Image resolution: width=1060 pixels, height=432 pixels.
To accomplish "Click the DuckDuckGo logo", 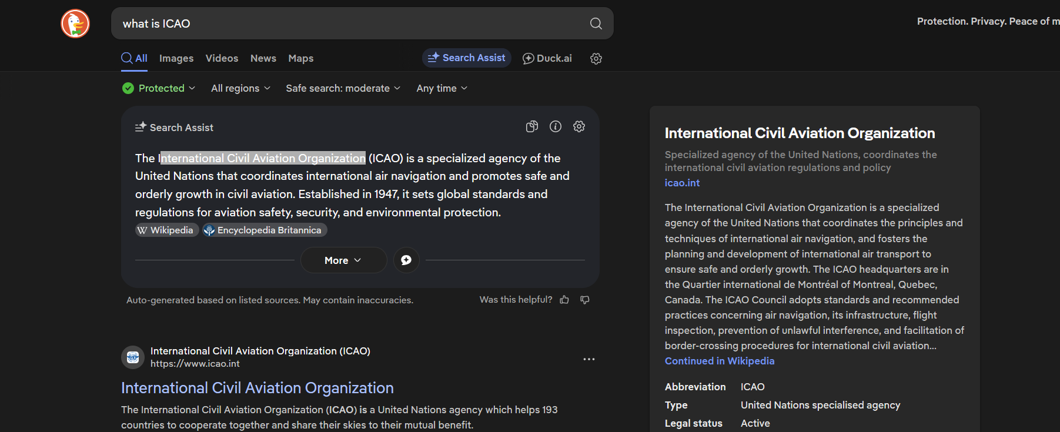I will coord(75,24).
